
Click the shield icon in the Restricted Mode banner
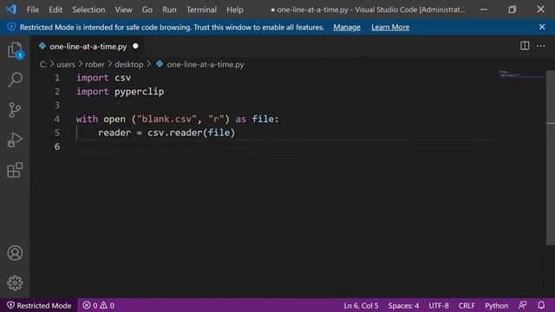coord(11,27)
